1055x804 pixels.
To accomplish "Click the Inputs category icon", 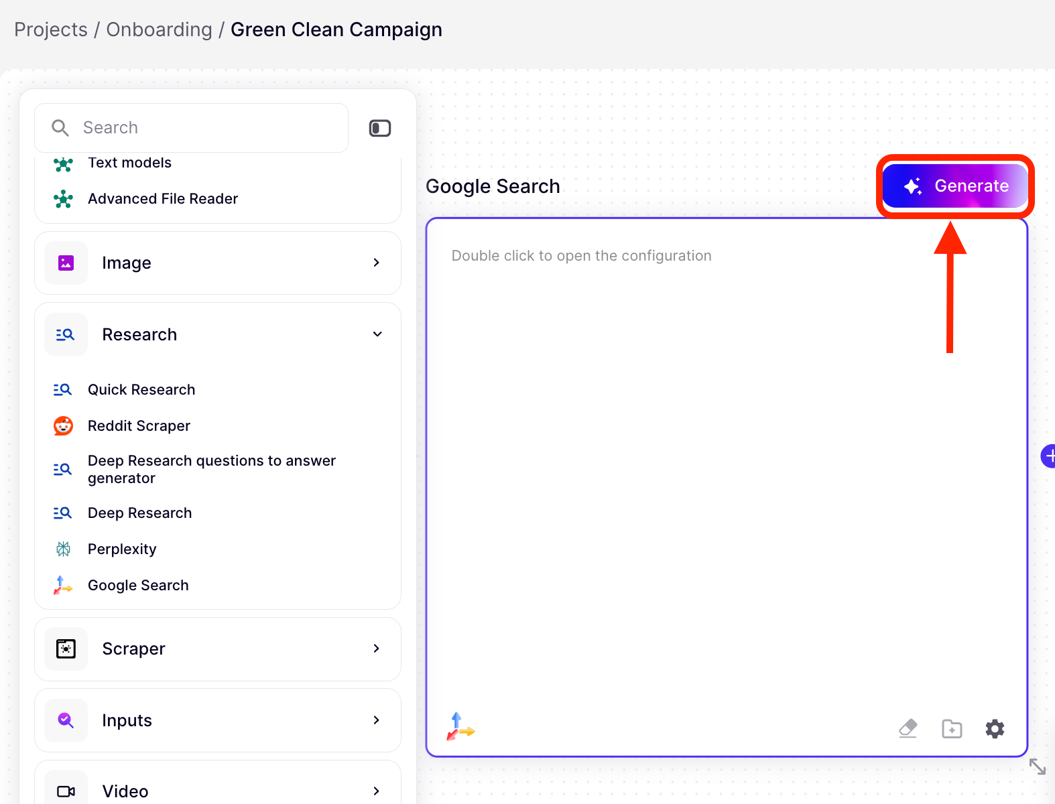I will (x=66, y=720).
